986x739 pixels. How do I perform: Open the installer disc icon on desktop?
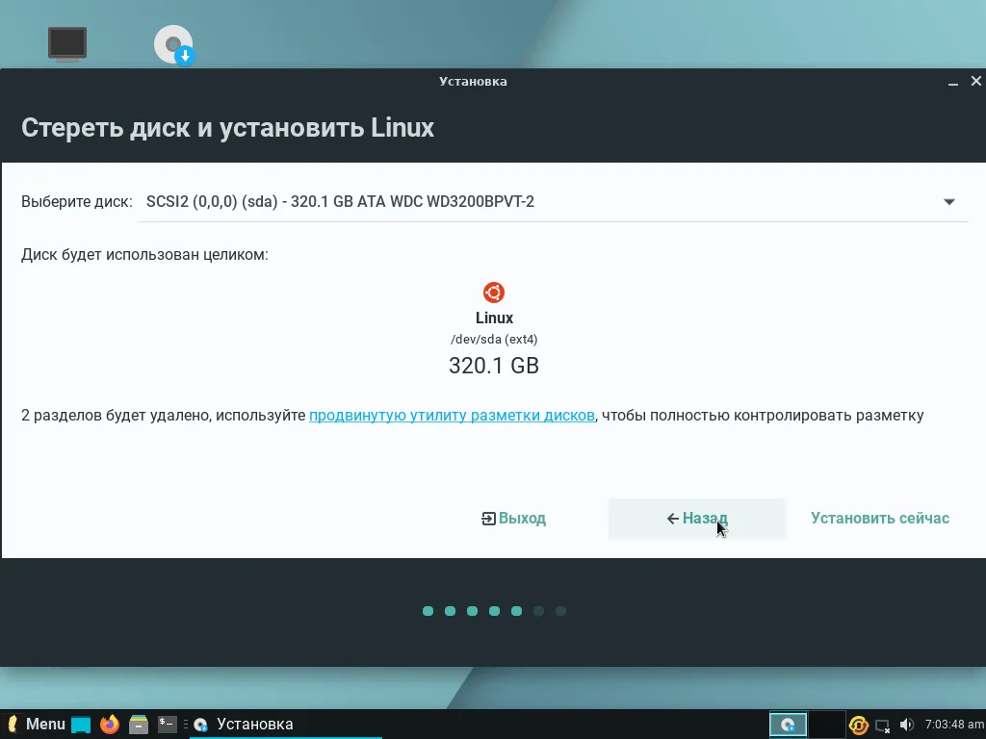point(171,45)
